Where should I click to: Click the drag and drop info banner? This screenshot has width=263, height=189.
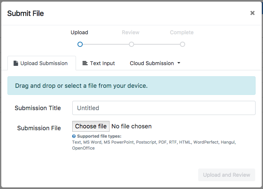click(x=131, y=86)
